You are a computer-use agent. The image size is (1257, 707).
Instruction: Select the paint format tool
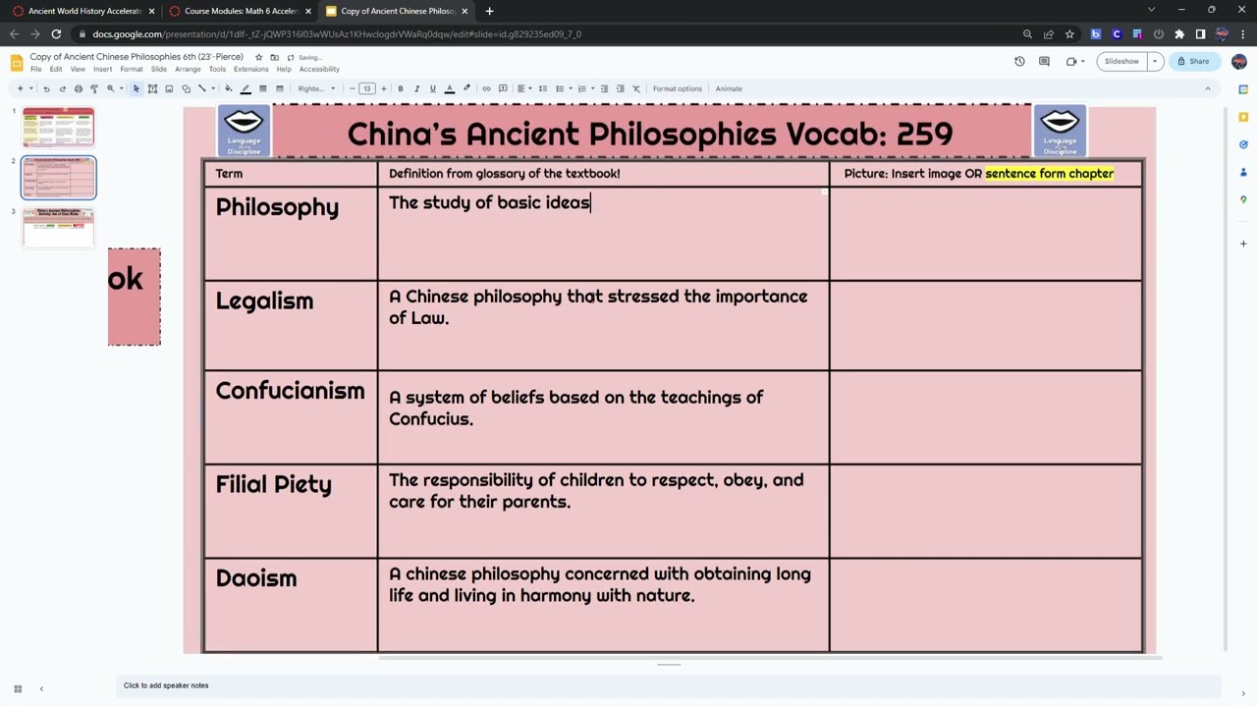tap(94, 88)
